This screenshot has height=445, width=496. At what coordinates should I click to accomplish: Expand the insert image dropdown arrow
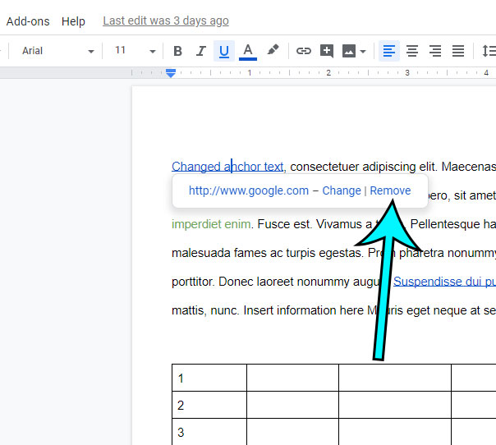363,51
